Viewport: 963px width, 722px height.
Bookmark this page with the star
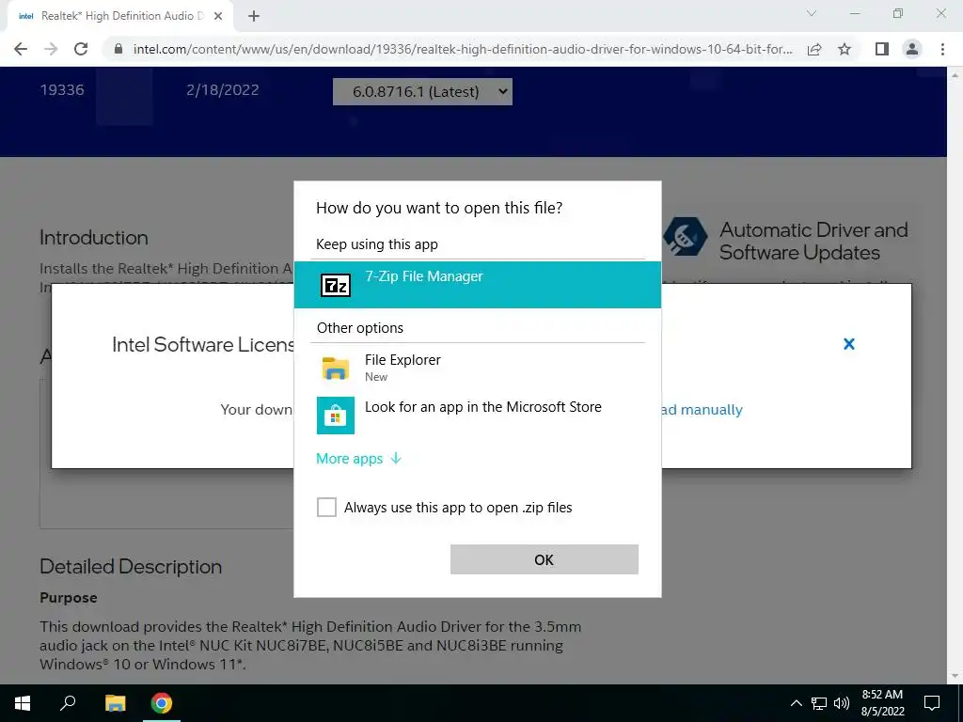point(845,49)
